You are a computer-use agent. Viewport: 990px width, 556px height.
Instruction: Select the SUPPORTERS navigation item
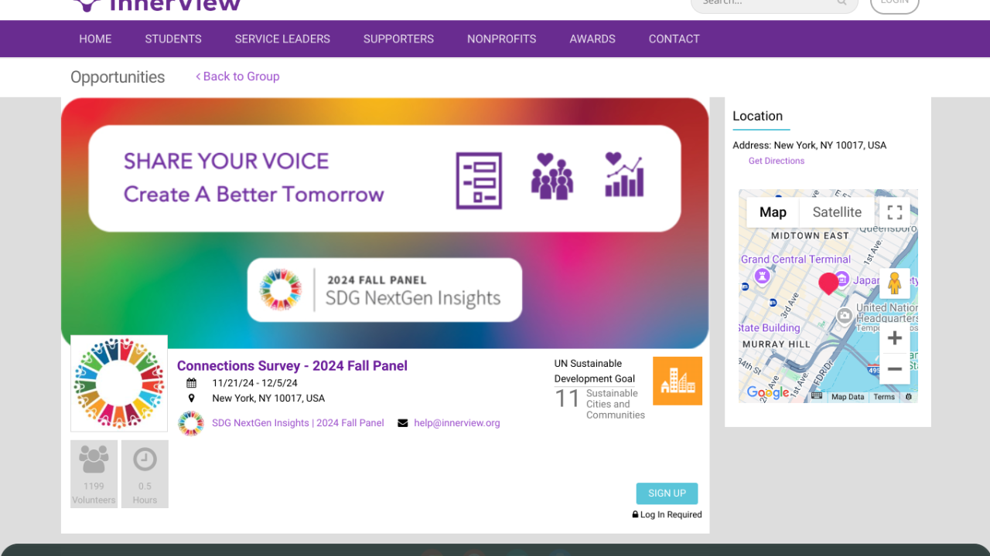tap(398, 39)
